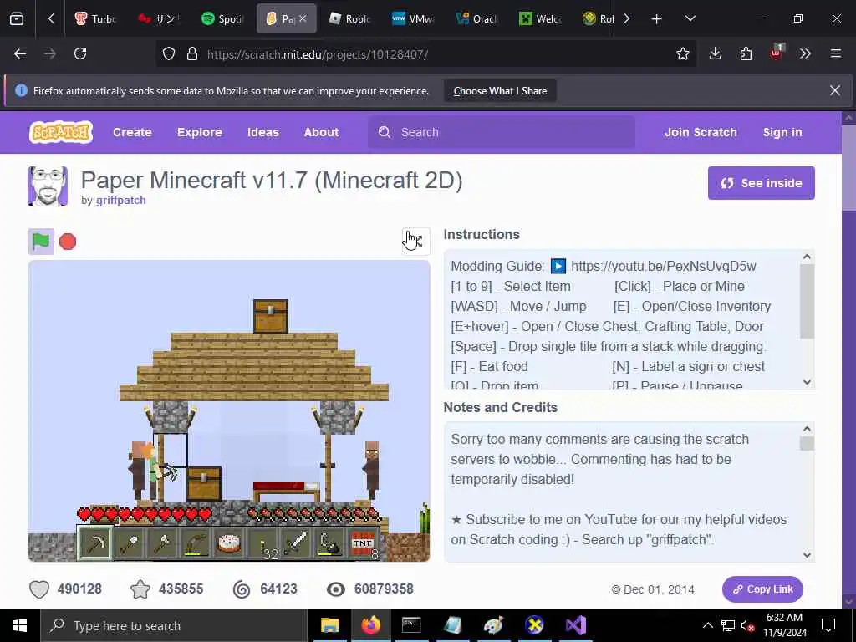Start the project with the green flag

(41, 242)
